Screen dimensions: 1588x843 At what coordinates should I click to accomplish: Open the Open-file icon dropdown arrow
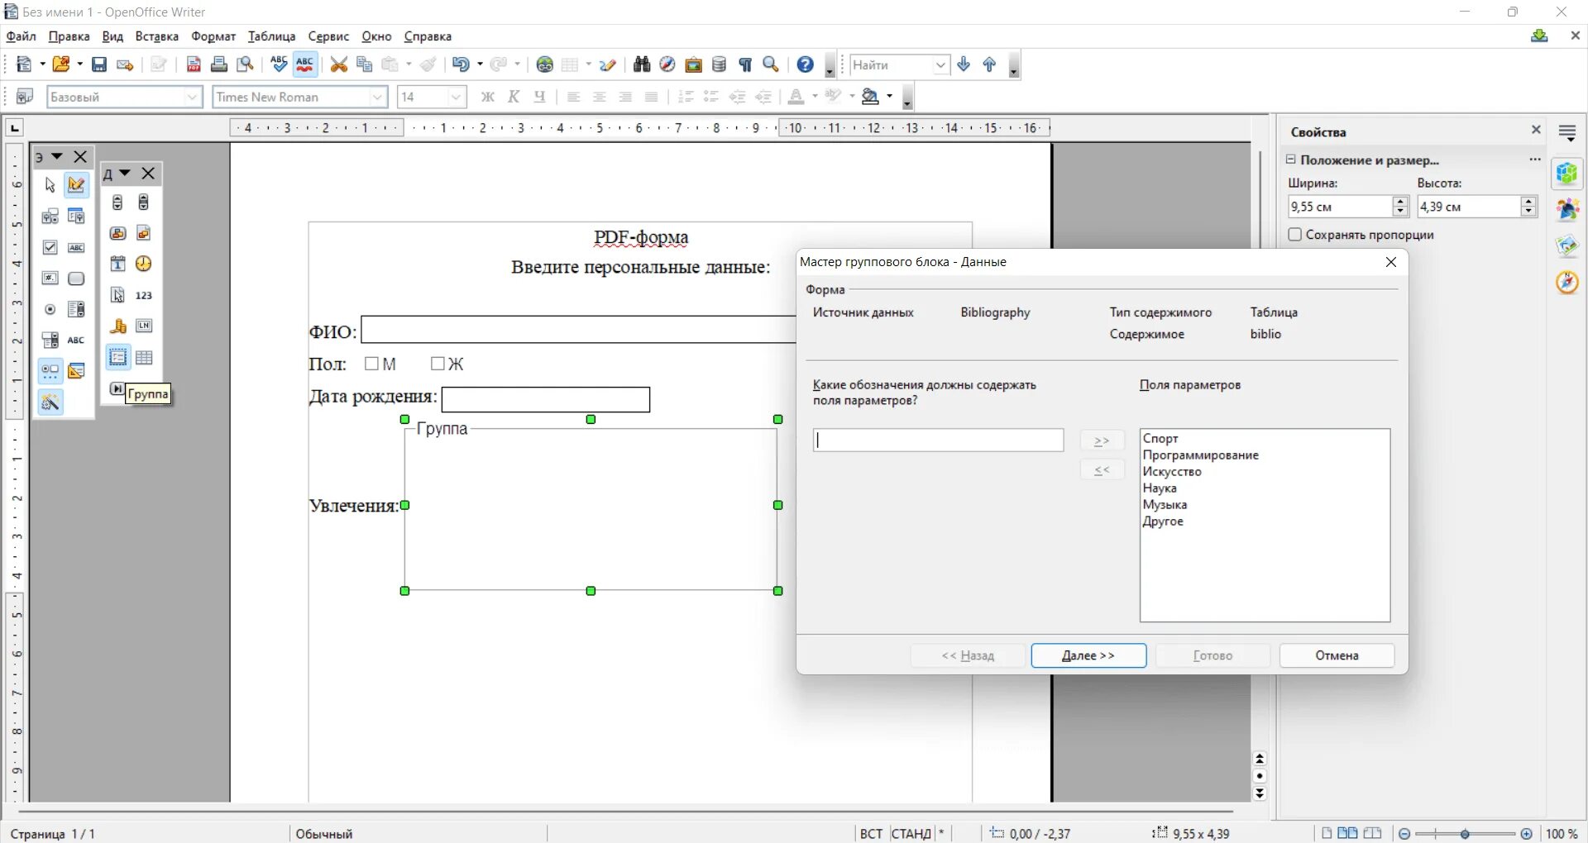click(79, 64)
